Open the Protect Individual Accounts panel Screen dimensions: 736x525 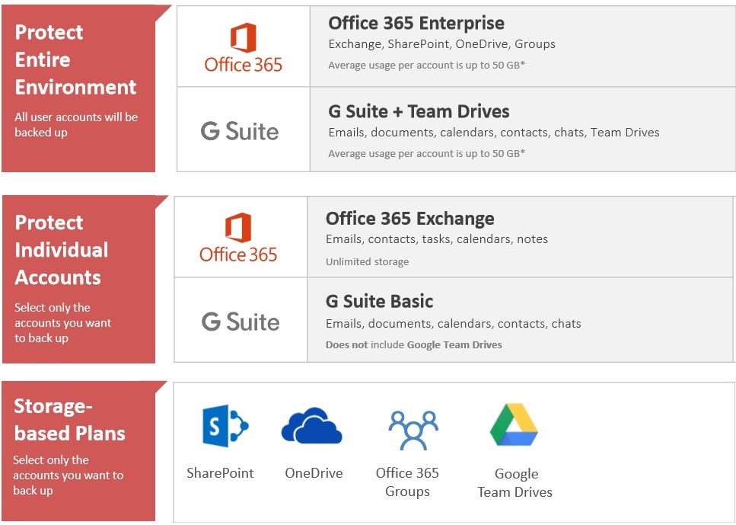(x=78, y=279)
